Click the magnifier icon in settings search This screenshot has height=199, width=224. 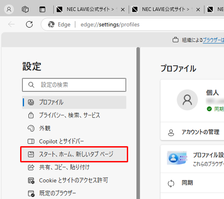click(x=31, y=85)
